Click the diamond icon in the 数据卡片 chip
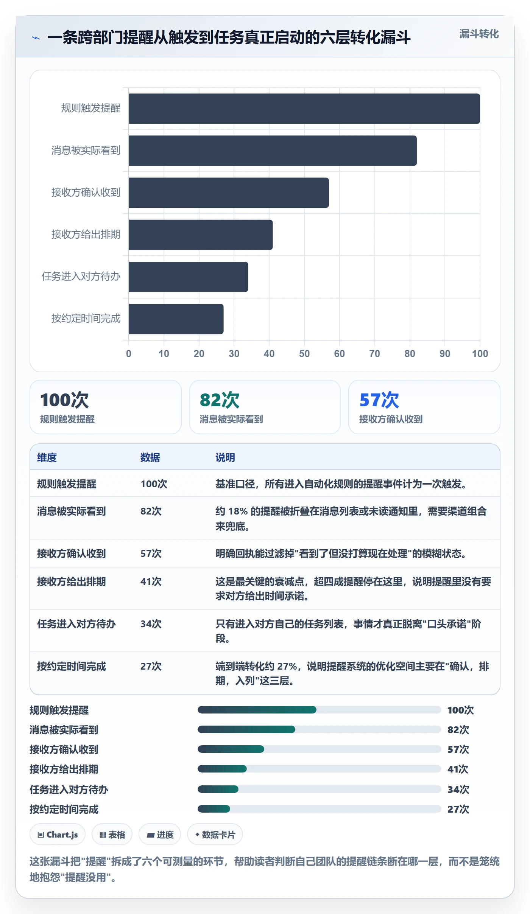Screen dimensions: 530x914 (x=197, y=834)
